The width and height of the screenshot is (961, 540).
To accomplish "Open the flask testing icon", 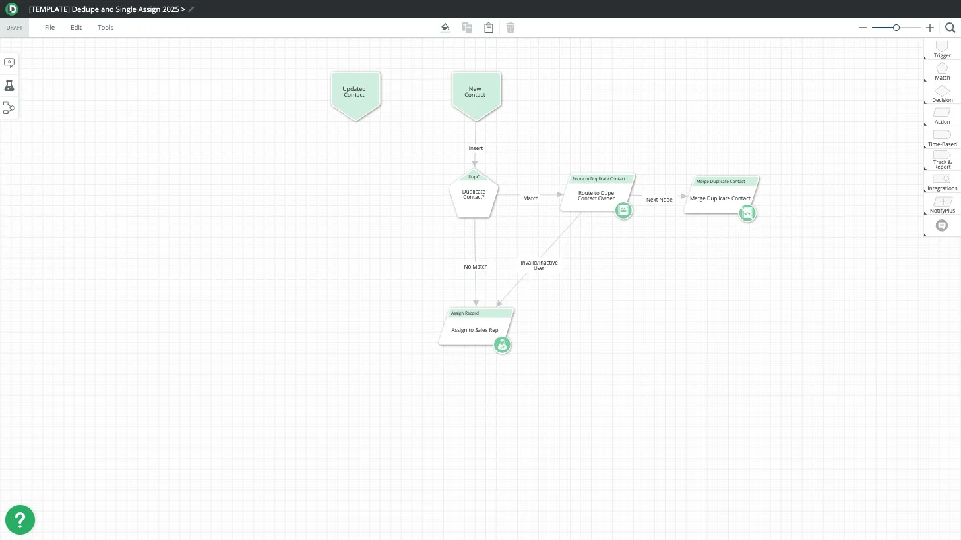I will click(9, 86).
